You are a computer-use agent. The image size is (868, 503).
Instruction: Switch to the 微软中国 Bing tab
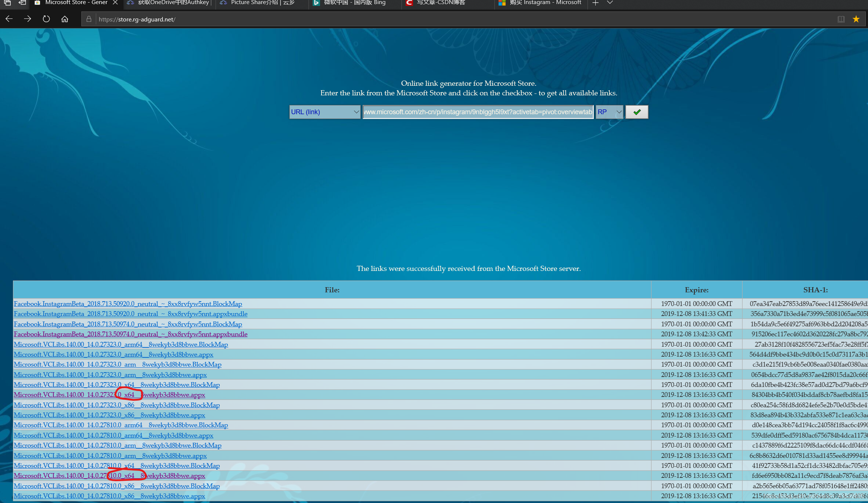click(354, 3)
